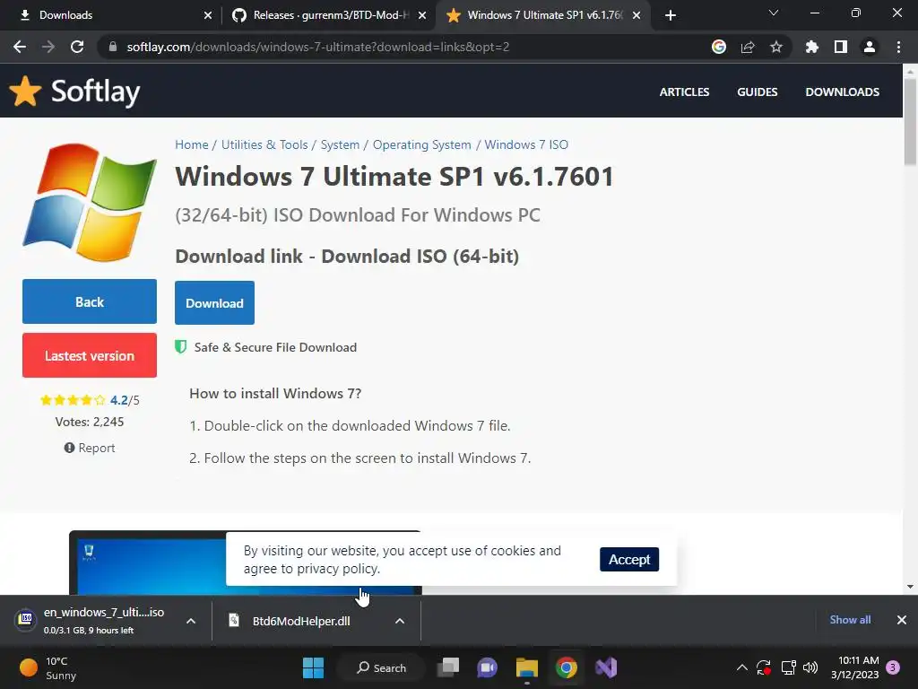This screenshot has height=689, width=918.
Task: Click the address bar URL
Action: [x=318, y=47]
